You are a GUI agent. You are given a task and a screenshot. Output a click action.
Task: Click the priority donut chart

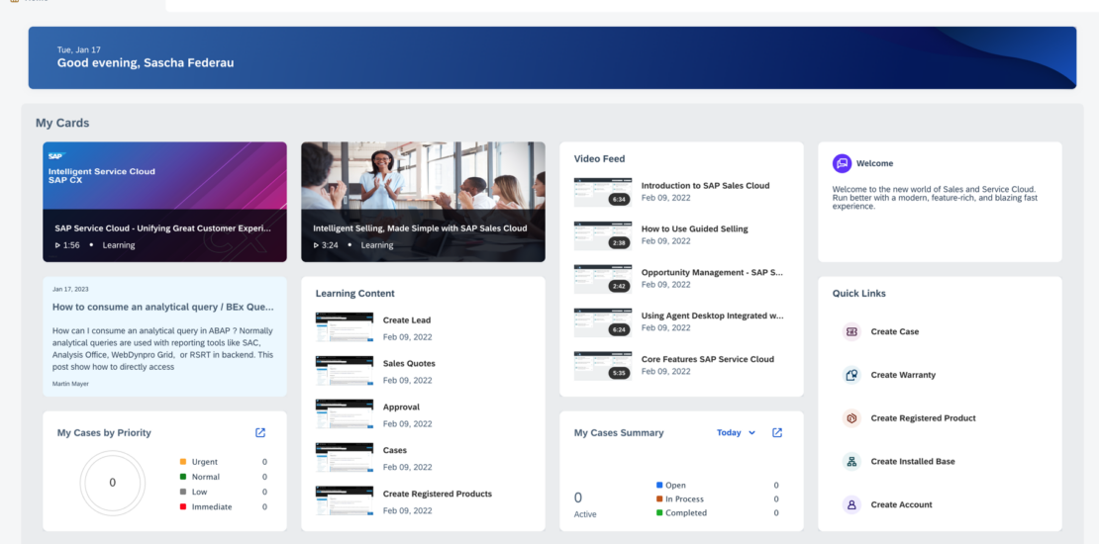pos(112,483)
